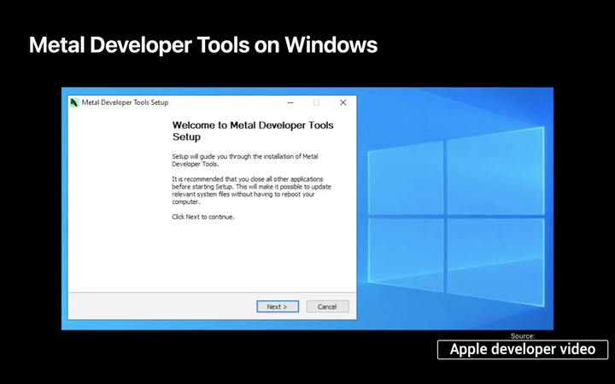The image size is (615, 384).
Task: Click the 'Apple developer video' source label
Action: [x=523, y=349]
